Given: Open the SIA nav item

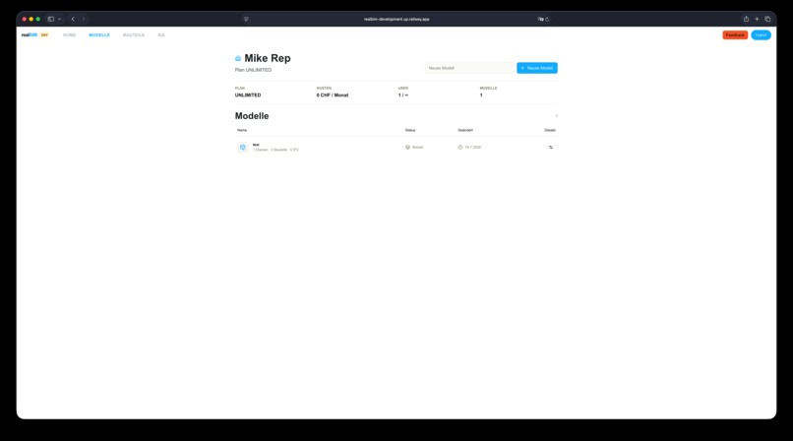Looking at the screenshot, I should tap(161, 34).
